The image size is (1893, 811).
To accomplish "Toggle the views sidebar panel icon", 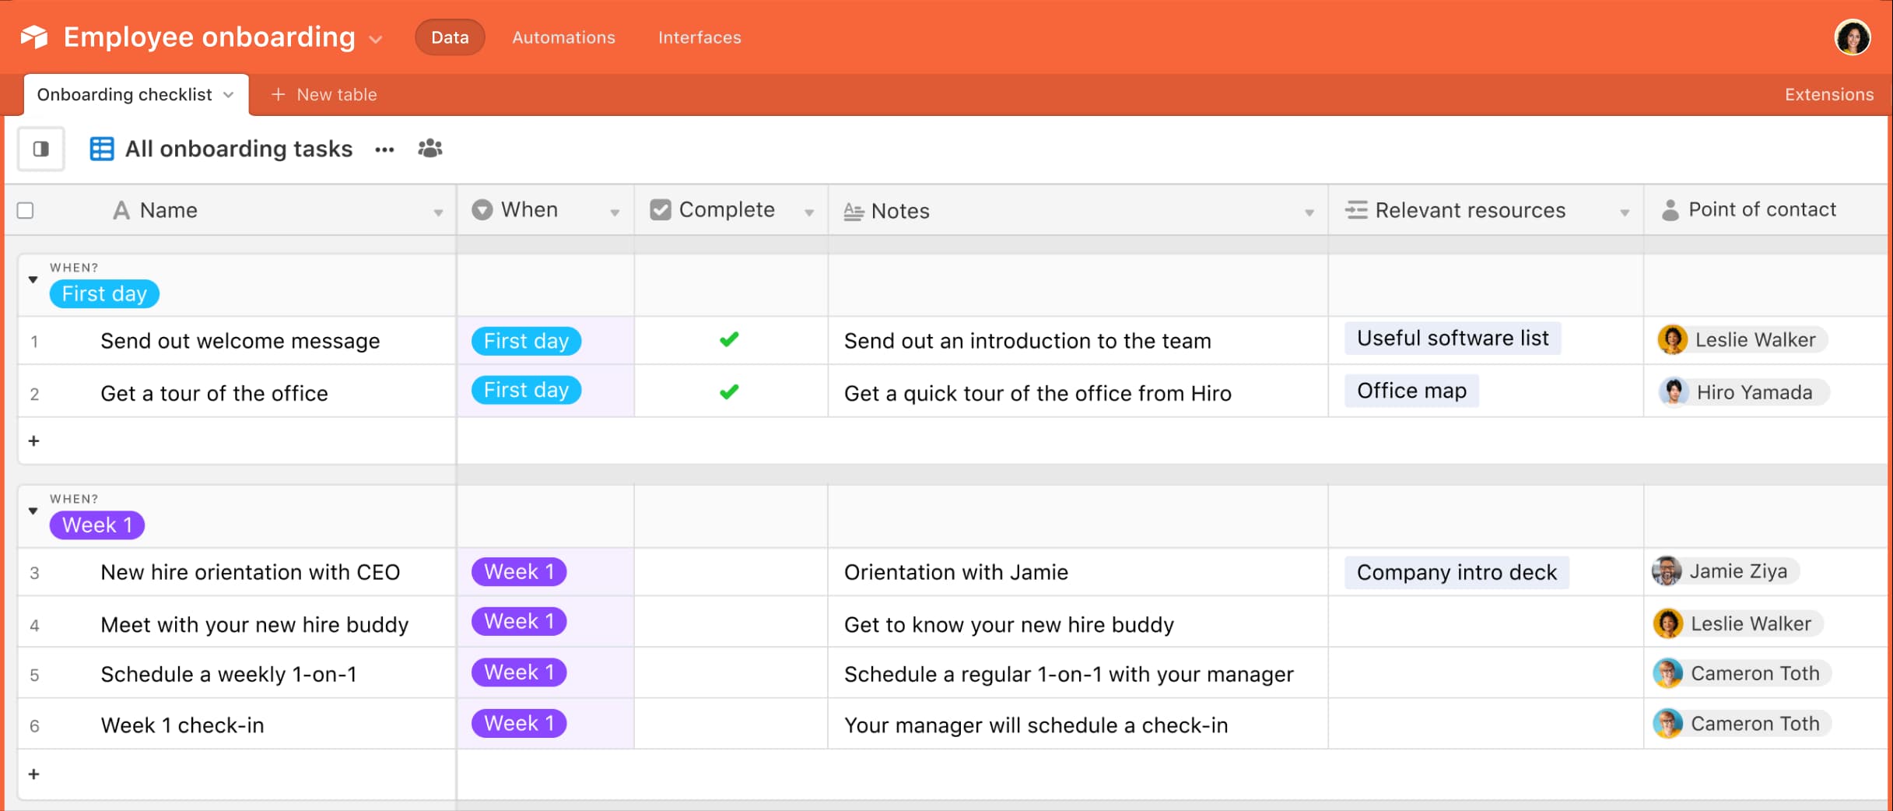I will [x=41, y=149].
